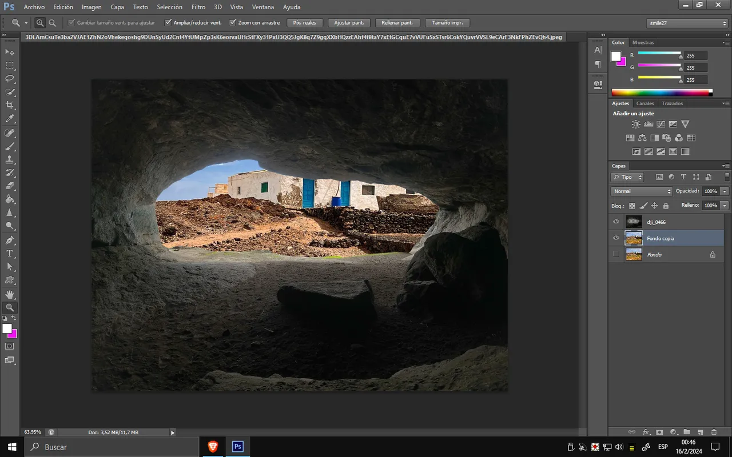This screenshot has height=457, width=732.
Task: Open Brave browser from taskbar
Action: 213,447
